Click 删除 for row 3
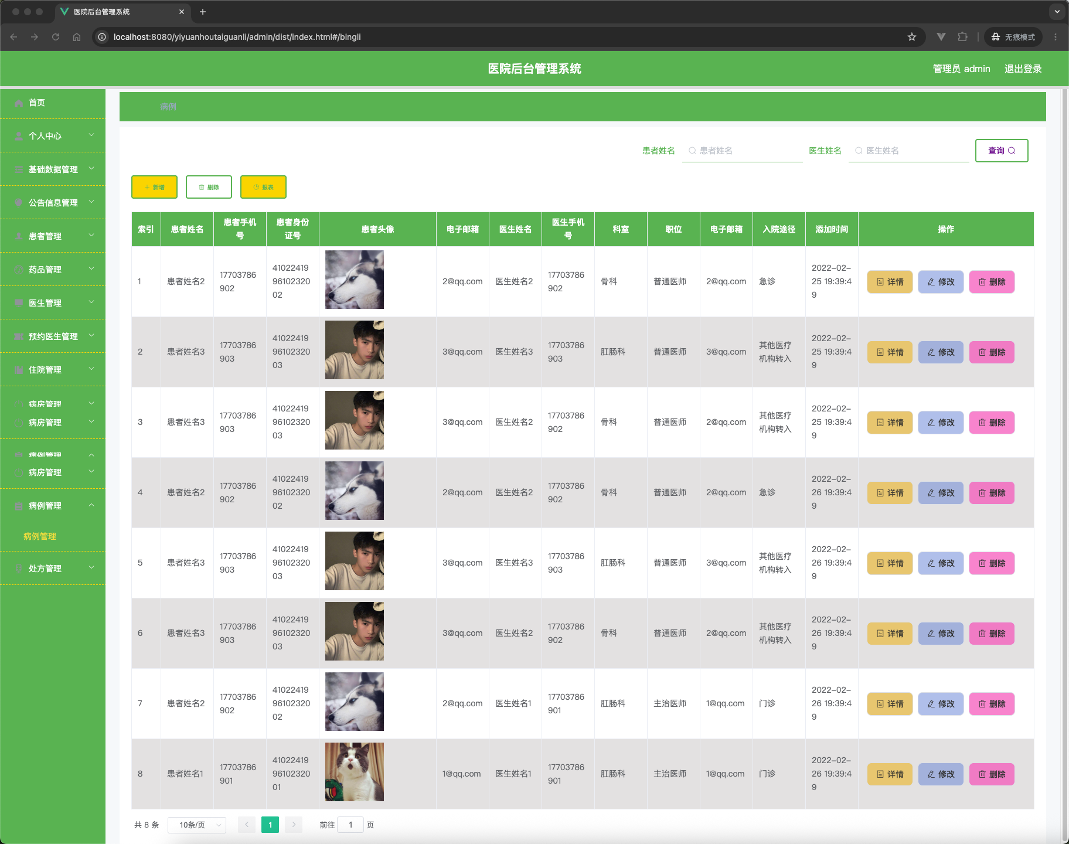 coord(992,423)
